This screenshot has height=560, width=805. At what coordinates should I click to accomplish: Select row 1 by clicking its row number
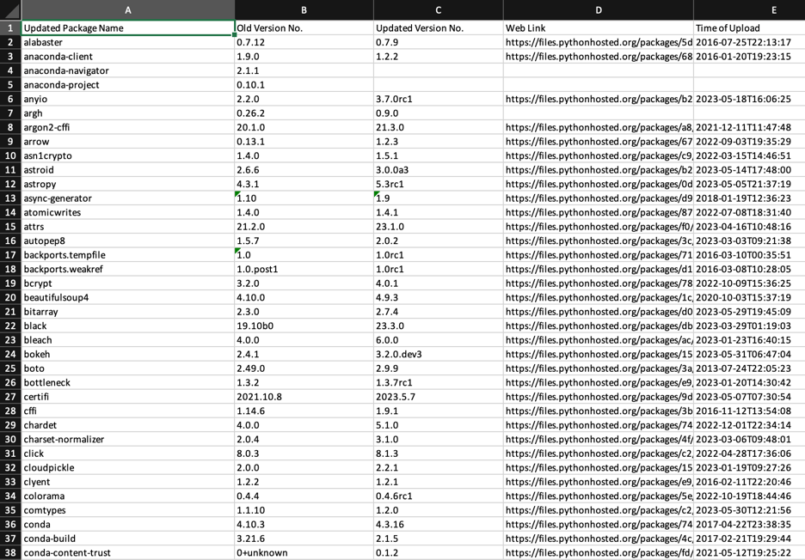tap(10, 27)
